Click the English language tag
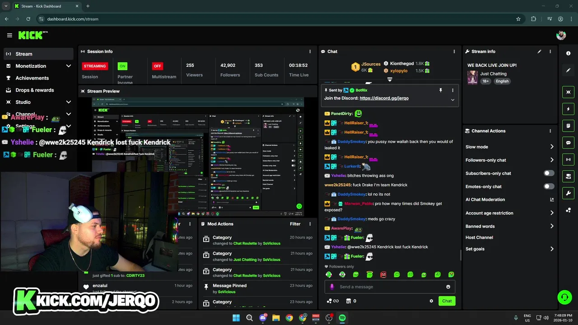578x325 pixels. pos(502,81)
